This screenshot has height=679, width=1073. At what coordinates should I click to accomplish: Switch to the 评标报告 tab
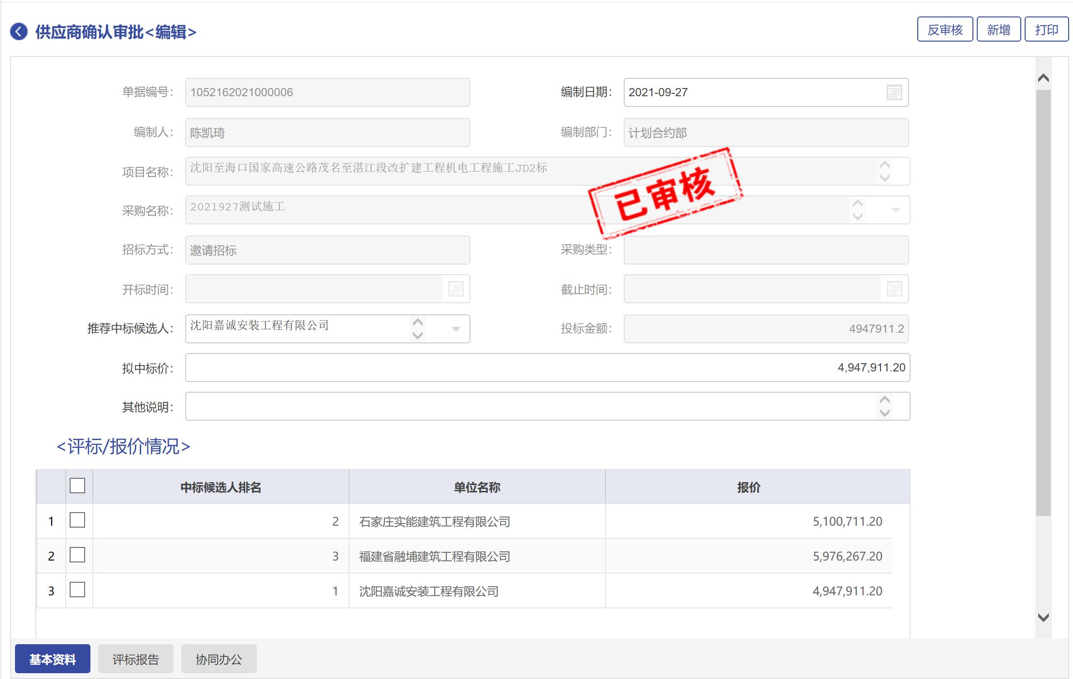pos(135,659)
